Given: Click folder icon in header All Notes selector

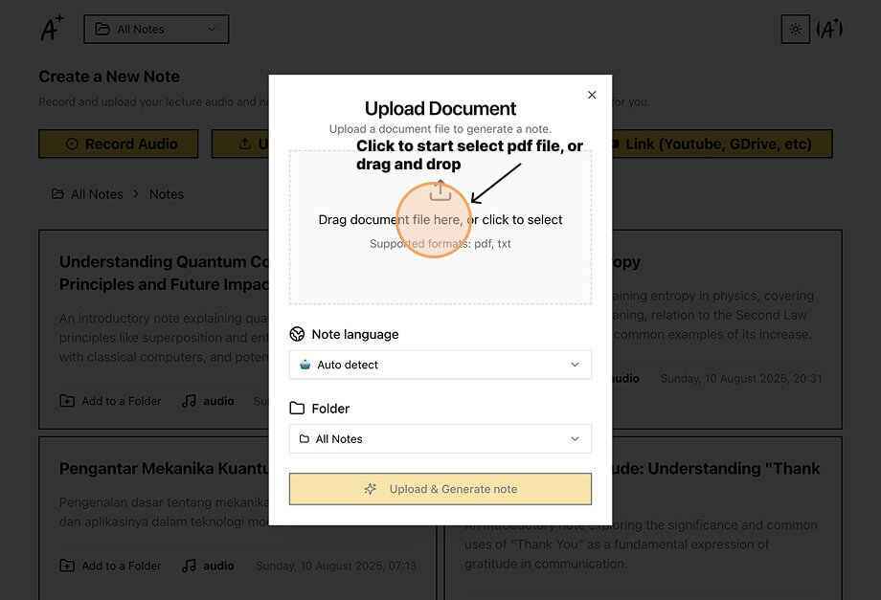Looking at the screenshot, I should [102, 29].
